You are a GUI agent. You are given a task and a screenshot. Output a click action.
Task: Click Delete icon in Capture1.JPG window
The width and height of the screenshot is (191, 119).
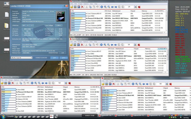[82, 45]
